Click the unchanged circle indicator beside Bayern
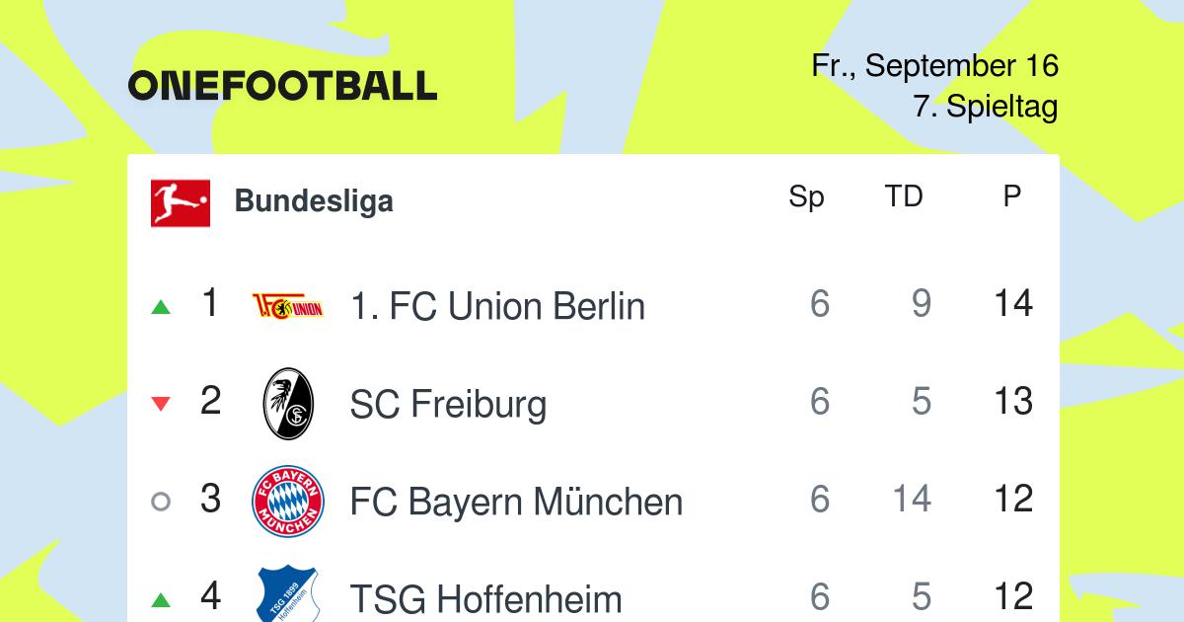Viewport: 1184px width, 622px height. click(161, 502)
